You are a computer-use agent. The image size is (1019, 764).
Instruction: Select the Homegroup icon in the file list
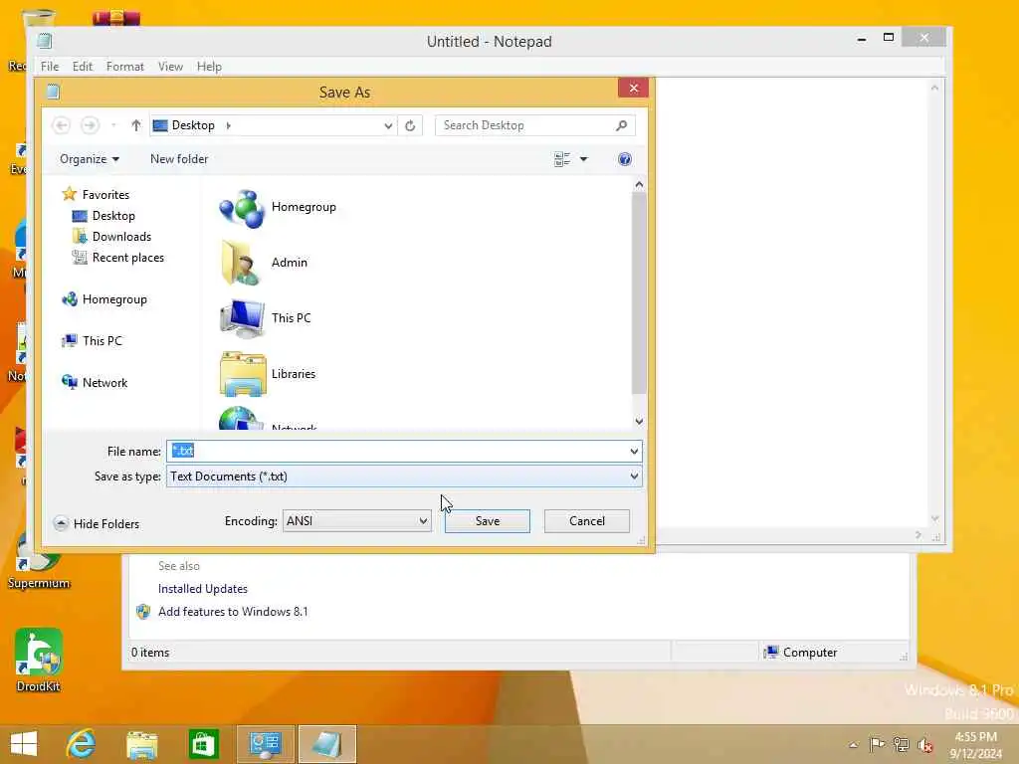(242, 209)
